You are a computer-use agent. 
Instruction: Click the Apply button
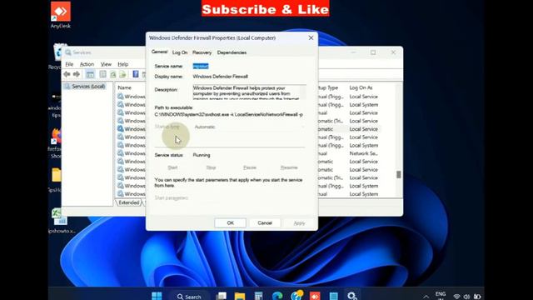pyautogui.click(x=299, y=222)
